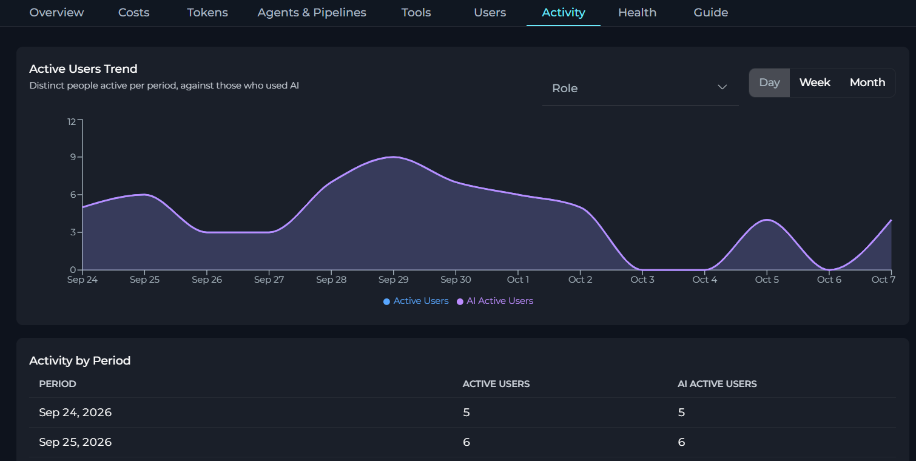Click the Oct 5 axis label
Image resolution: width=916 pixels, height=461 pixels.
[x=767, y=280]
